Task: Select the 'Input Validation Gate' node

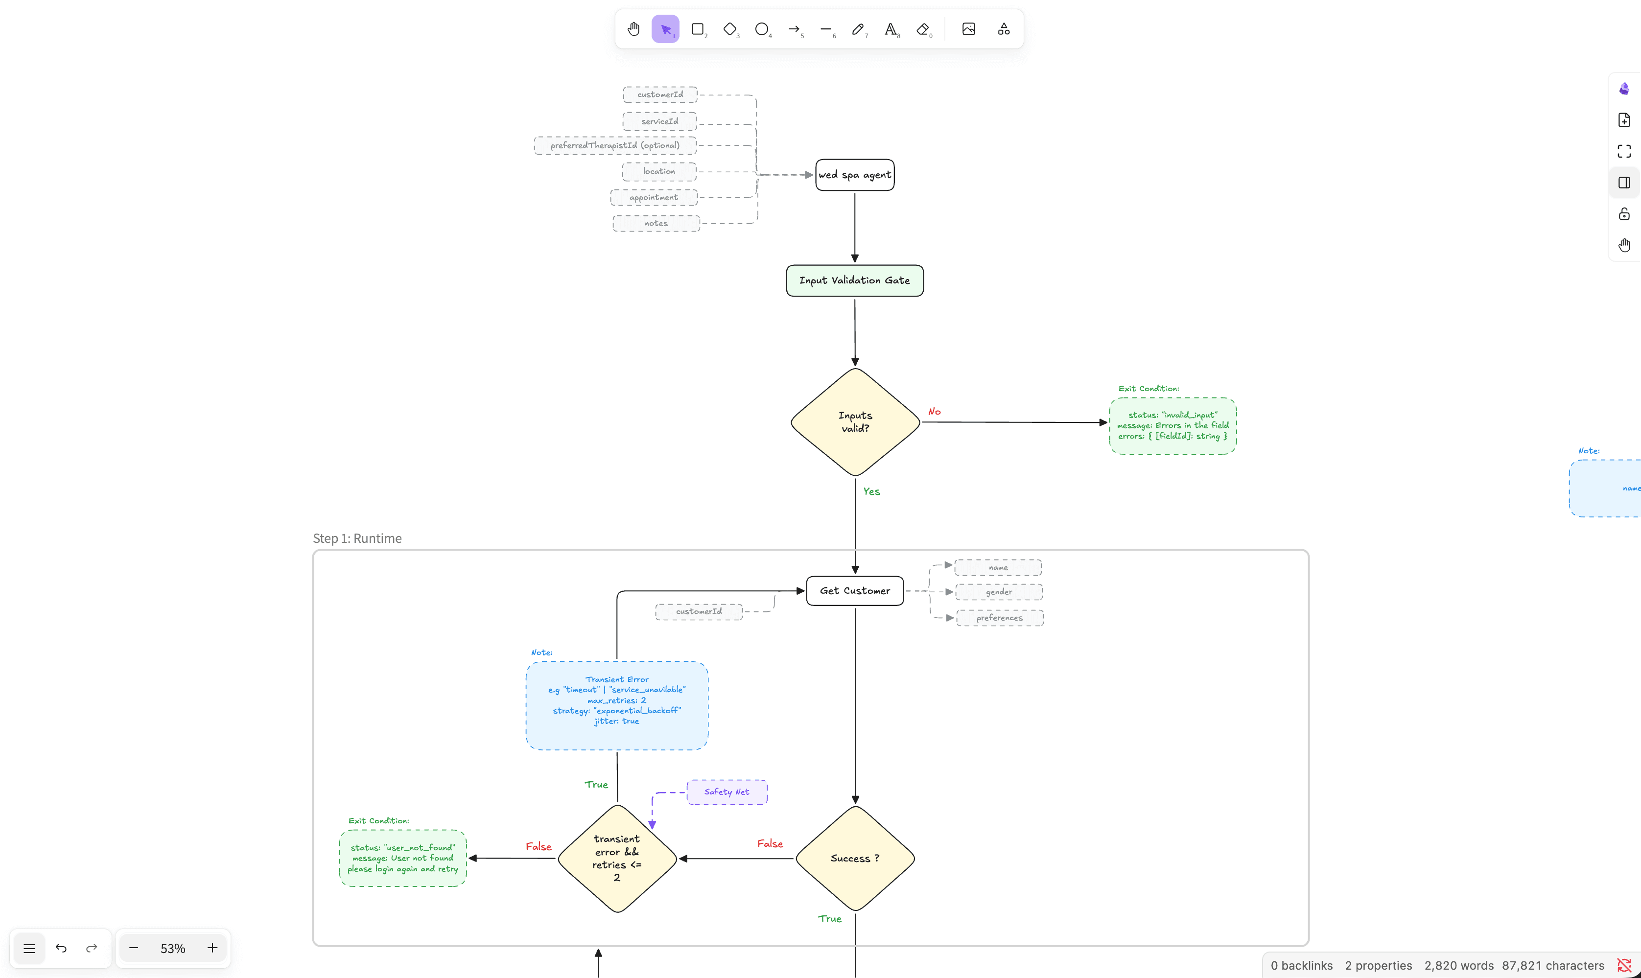Action: (855, 281)
